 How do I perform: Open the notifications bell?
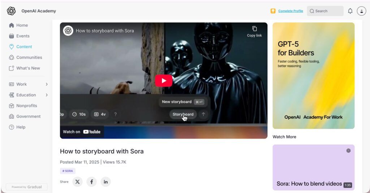click(350, 11)
